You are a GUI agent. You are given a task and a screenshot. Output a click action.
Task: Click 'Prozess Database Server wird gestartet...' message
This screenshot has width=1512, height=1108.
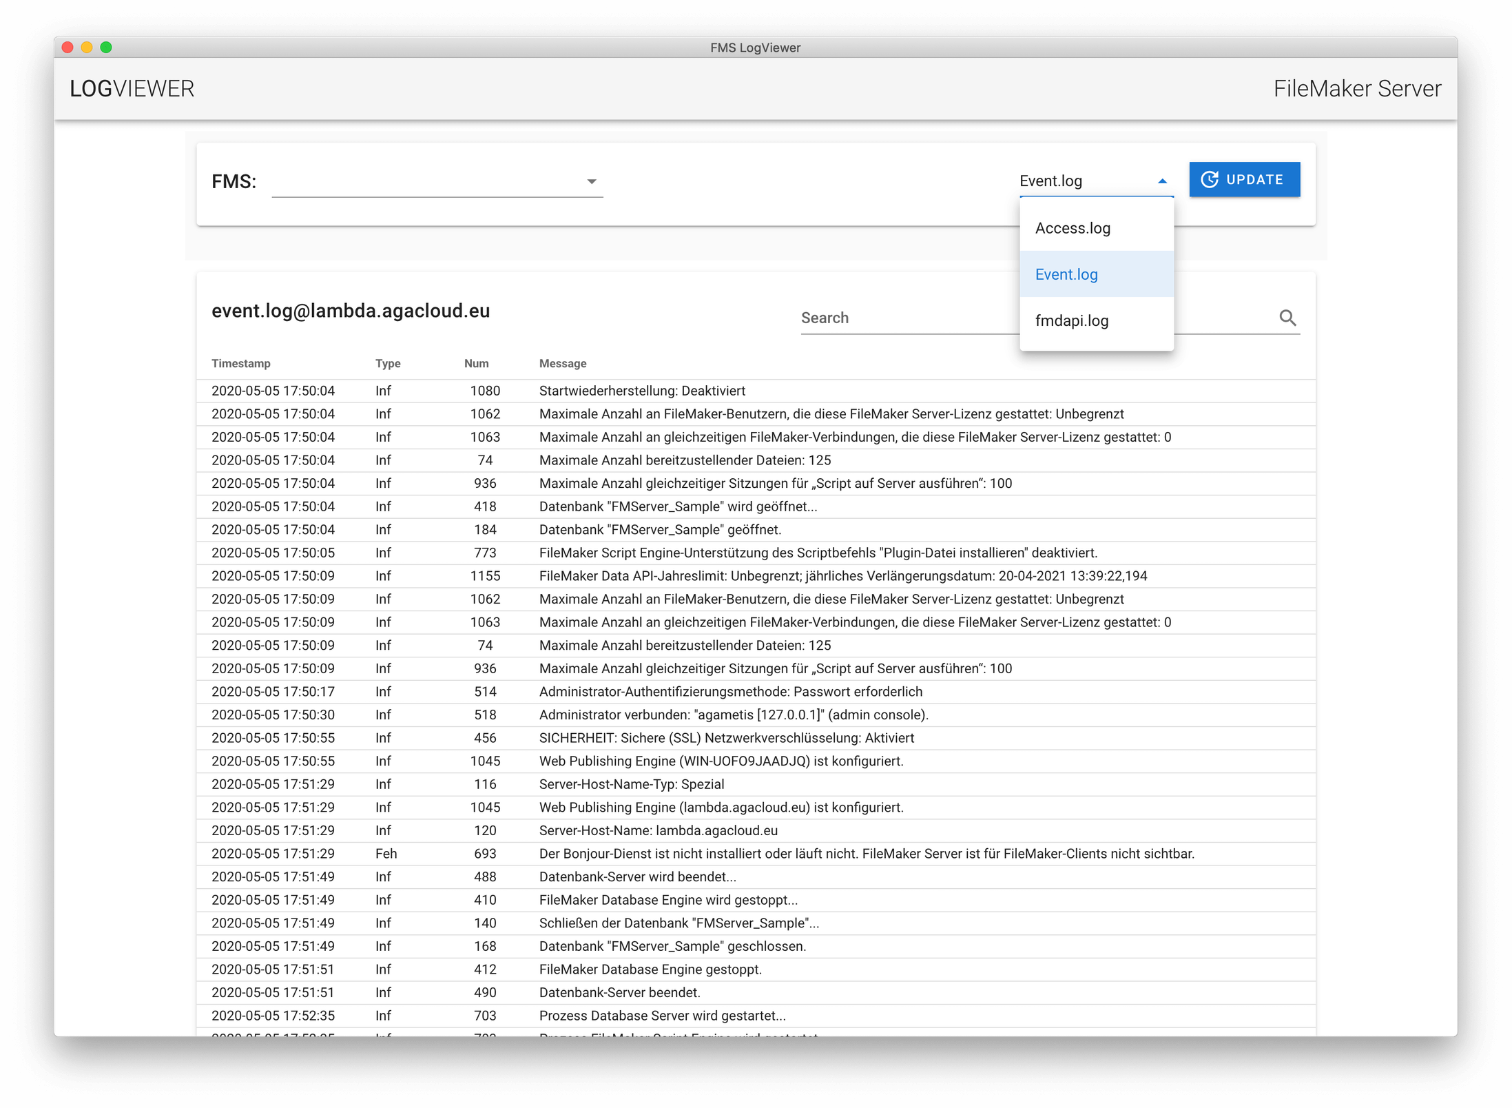click(x=662, y=1016)
